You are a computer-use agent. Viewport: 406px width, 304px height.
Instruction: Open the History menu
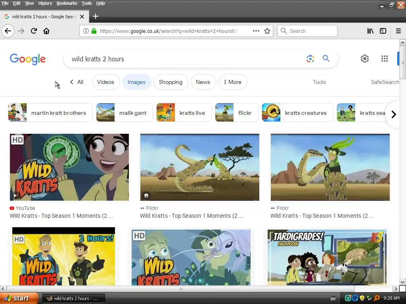(45, 3)
